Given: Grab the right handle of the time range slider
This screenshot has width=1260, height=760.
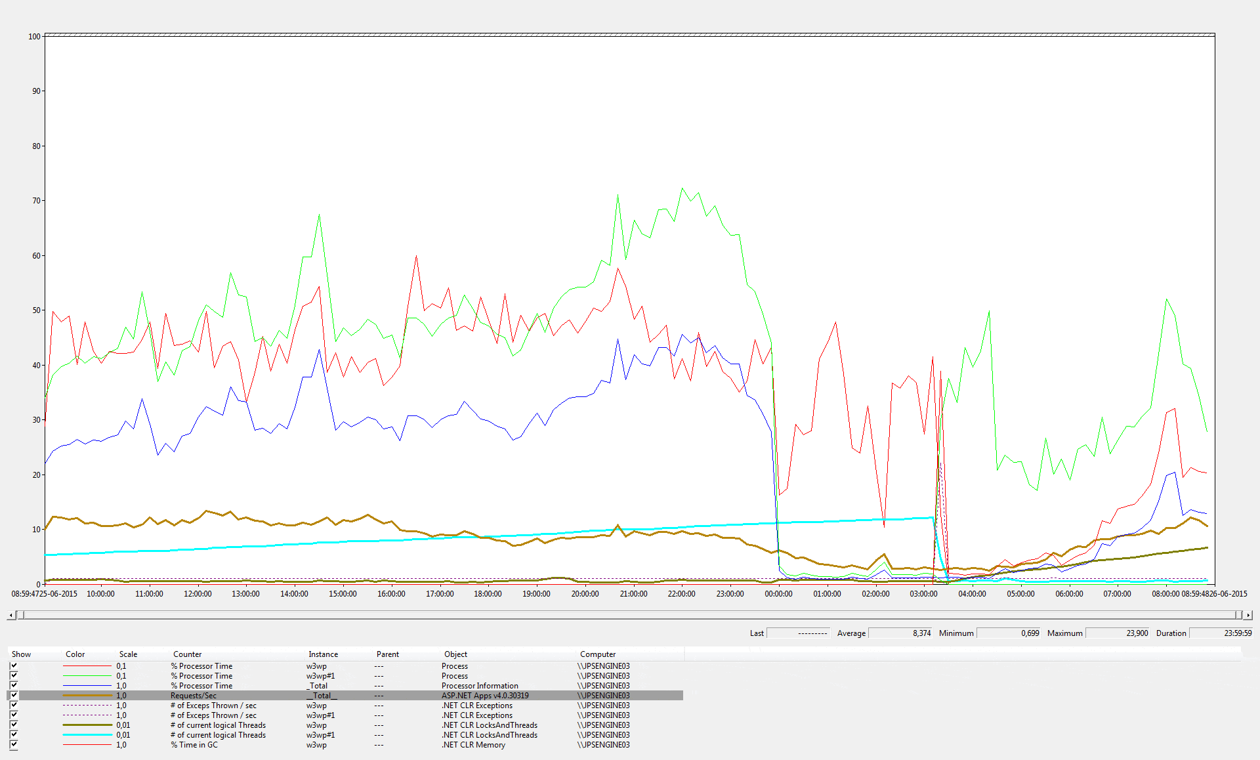Looking at the screenshot, I should click(1239, 615).
